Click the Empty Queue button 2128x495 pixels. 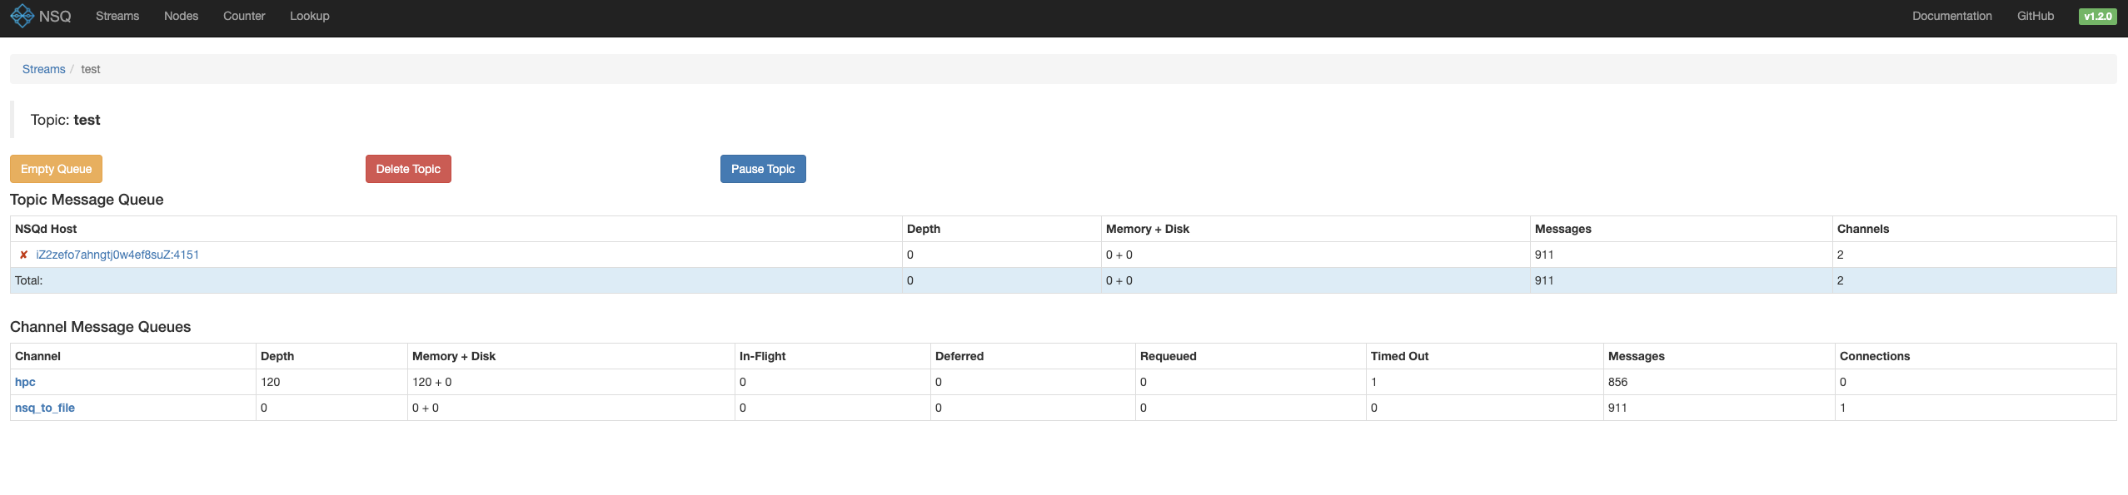[56, 169]
